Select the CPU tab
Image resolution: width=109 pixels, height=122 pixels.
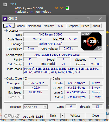pyautogui.click(x=9, y=26)
